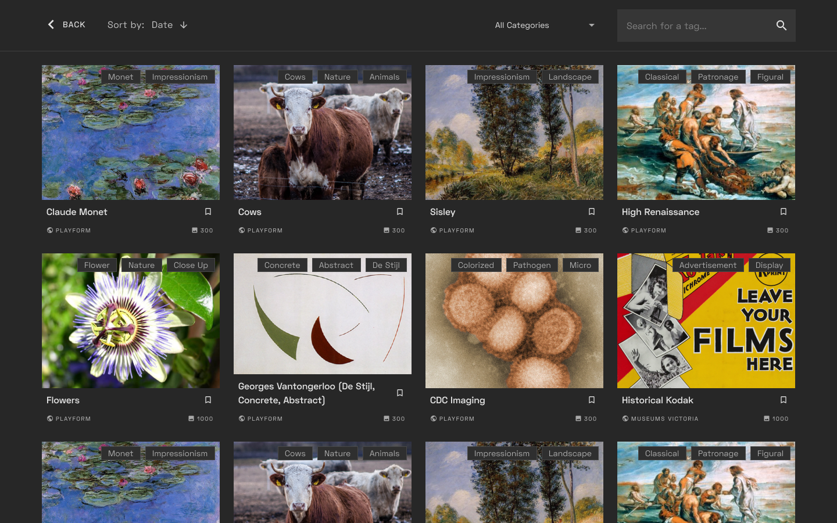This screenshot has height=523, width=837.
Task: Select the De Stijl tag
Action: [x=386, y=265]
